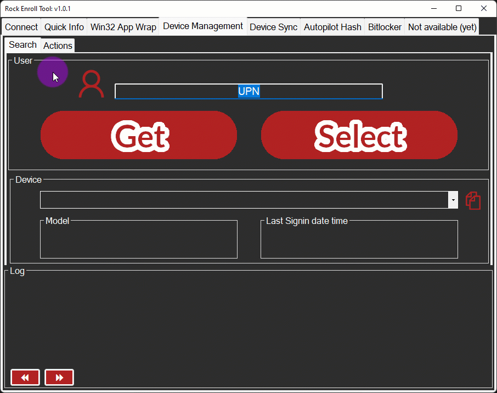Click the Log output area
This screenshot has height=393, width=497.
(248, 318)
